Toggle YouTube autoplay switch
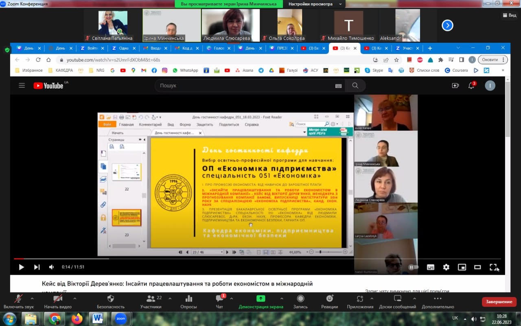Viewport: 521px width, 326px height. click(413, 267)
